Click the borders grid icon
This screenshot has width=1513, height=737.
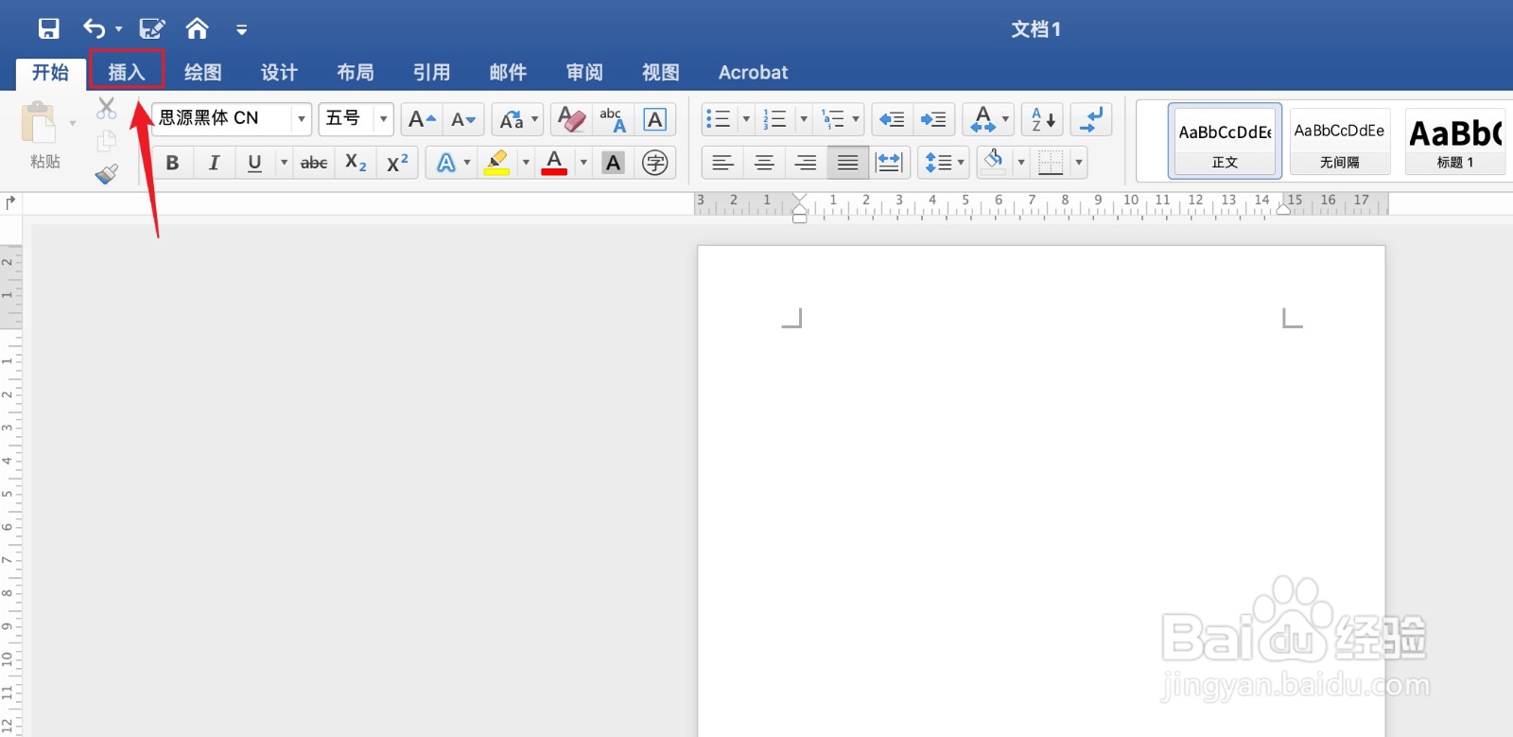(x=1051, y=163)
